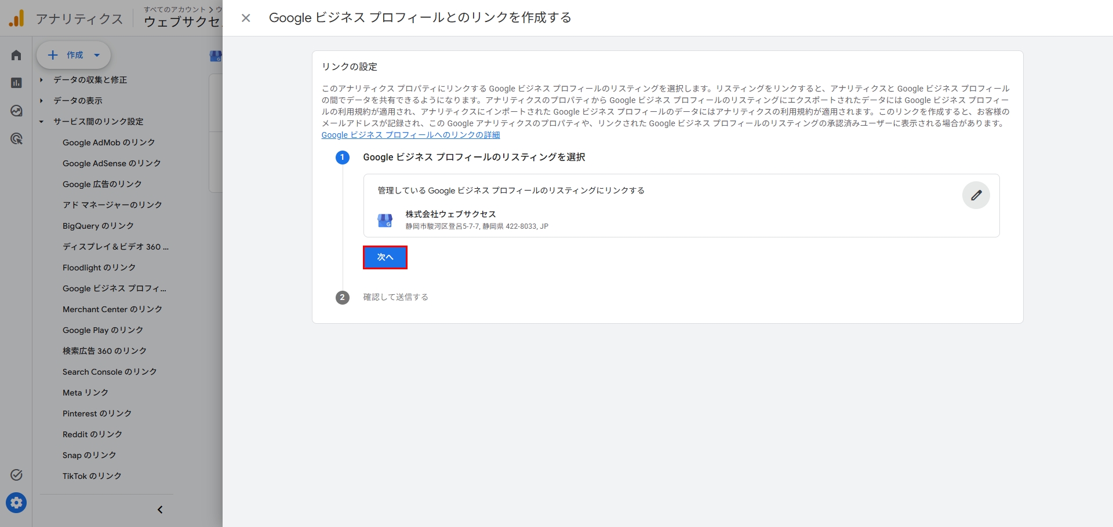Open Google Play のリンク
Viewport: 1113px width, 527px height.
click(103, 330)
